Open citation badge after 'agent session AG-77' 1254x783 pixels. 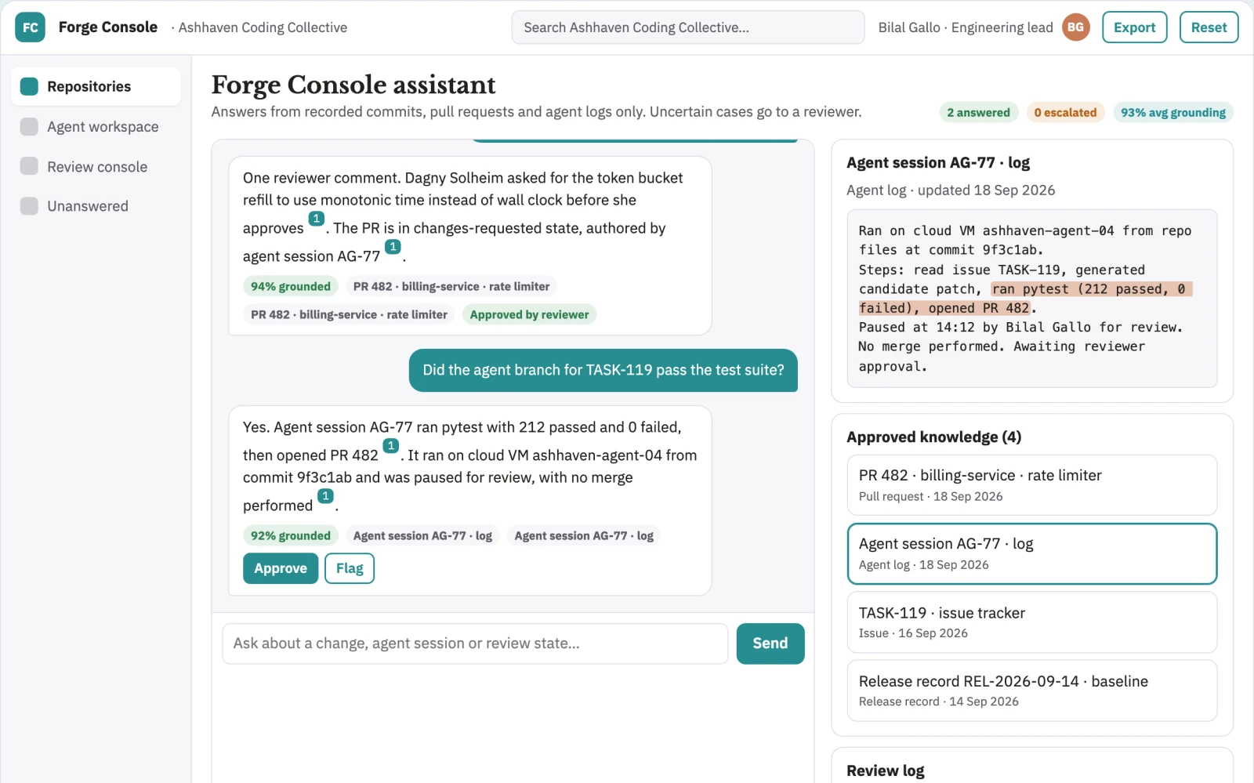point(393,248)
